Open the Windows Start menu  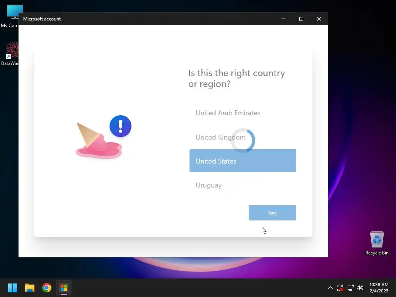tap(12, 288)
